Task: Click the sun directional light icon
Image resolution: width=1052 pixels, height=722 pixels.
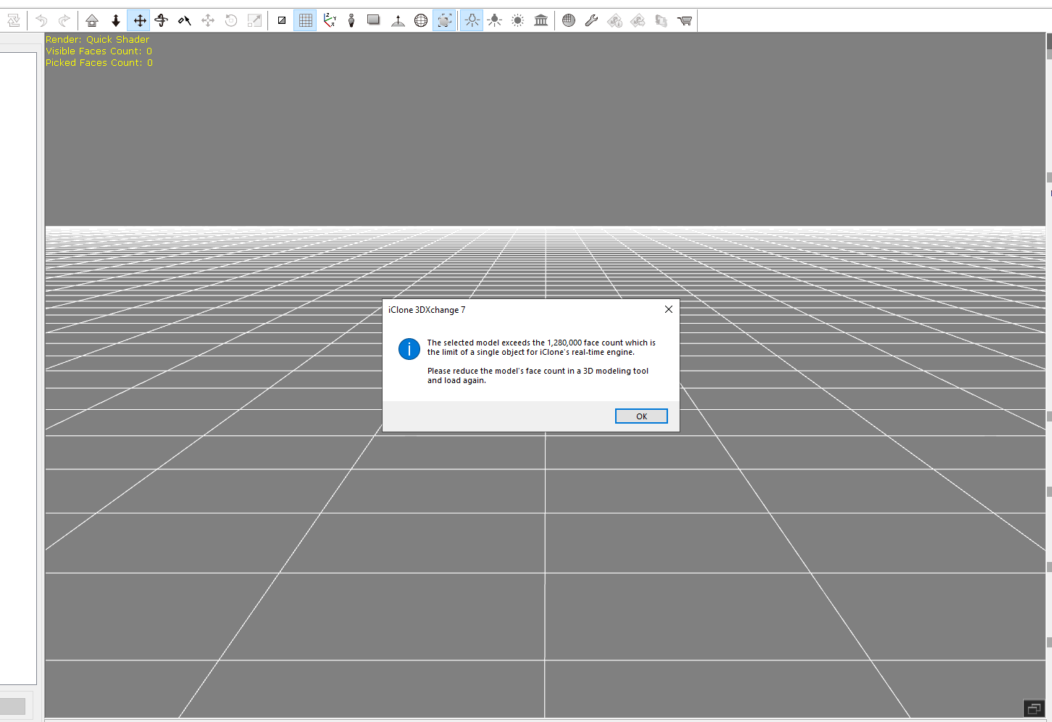Action: click(518, 21)
